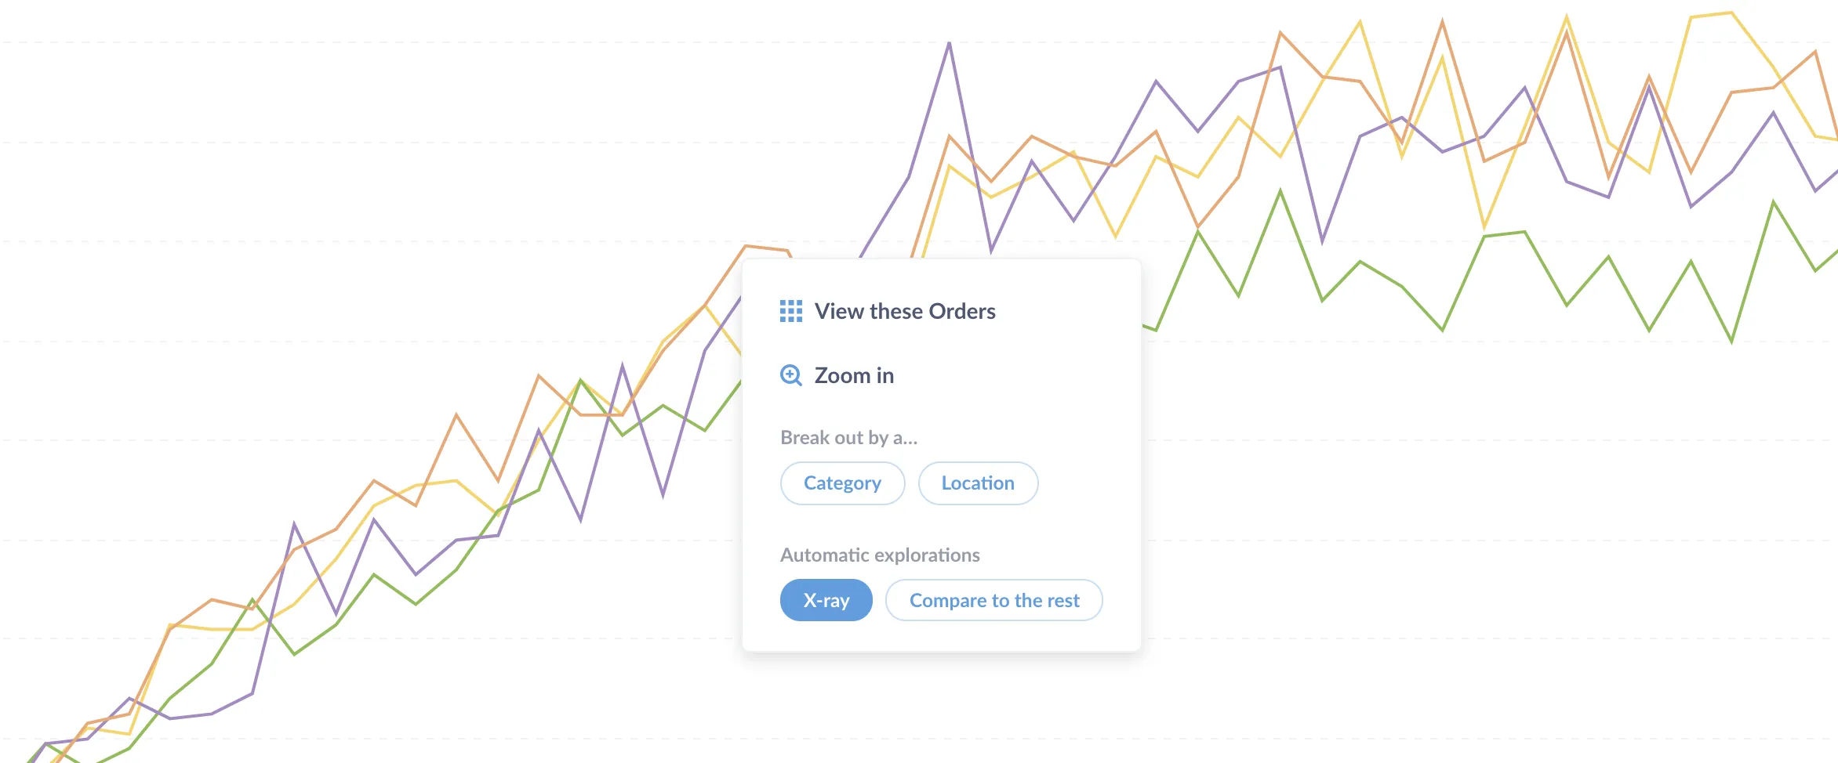Viewport: 1838px width, 763px height.
Task: Select the green line's highest peak point
Action: 1280,190
